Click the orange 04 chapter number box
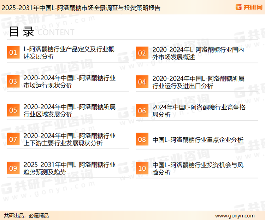The width and height of the screenshot is (265, 220). pyautogui.click(x=142, y=82)
